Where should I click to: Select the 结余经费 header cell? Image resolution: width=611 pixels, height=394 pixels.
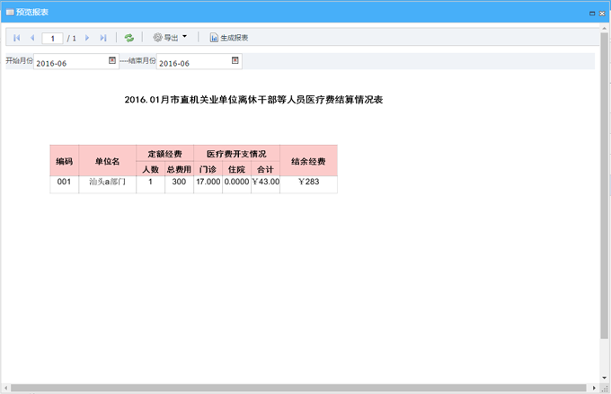(308, 161)
